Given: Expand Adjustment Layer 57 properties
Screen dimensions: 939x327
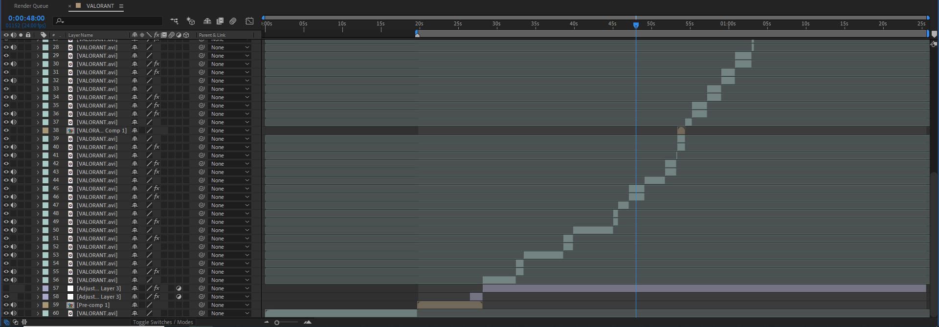Looking at the screenshot, I should (x=38, y=288).
